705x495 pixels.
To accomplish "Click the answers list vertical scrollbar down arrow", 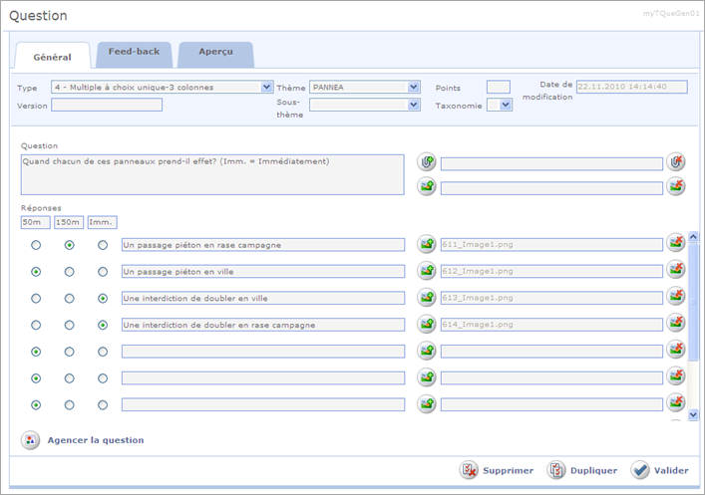I will coord(693,412).
